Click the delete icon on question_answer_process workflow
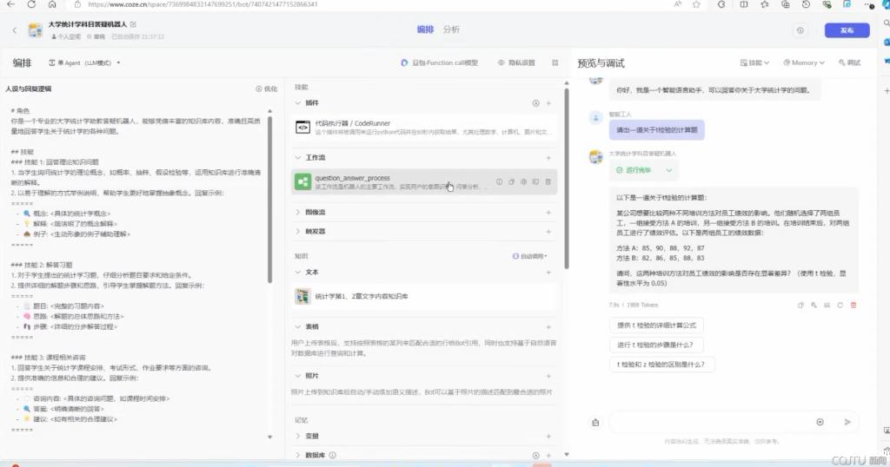The image size is (890, 467). pos(548,181)
